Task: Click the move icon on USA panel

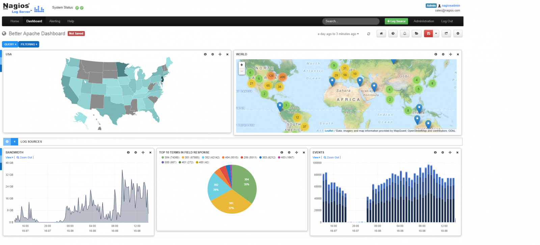Action: click(x=220, y=54)
